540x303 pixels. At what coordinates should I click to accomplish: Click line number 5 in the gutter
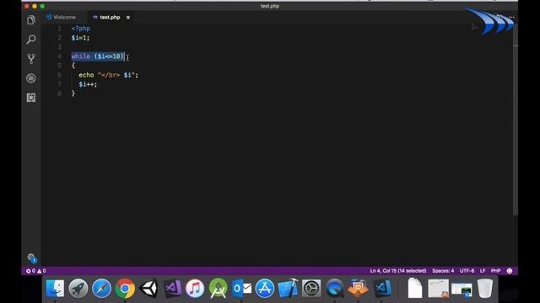[x=59, y=66]
